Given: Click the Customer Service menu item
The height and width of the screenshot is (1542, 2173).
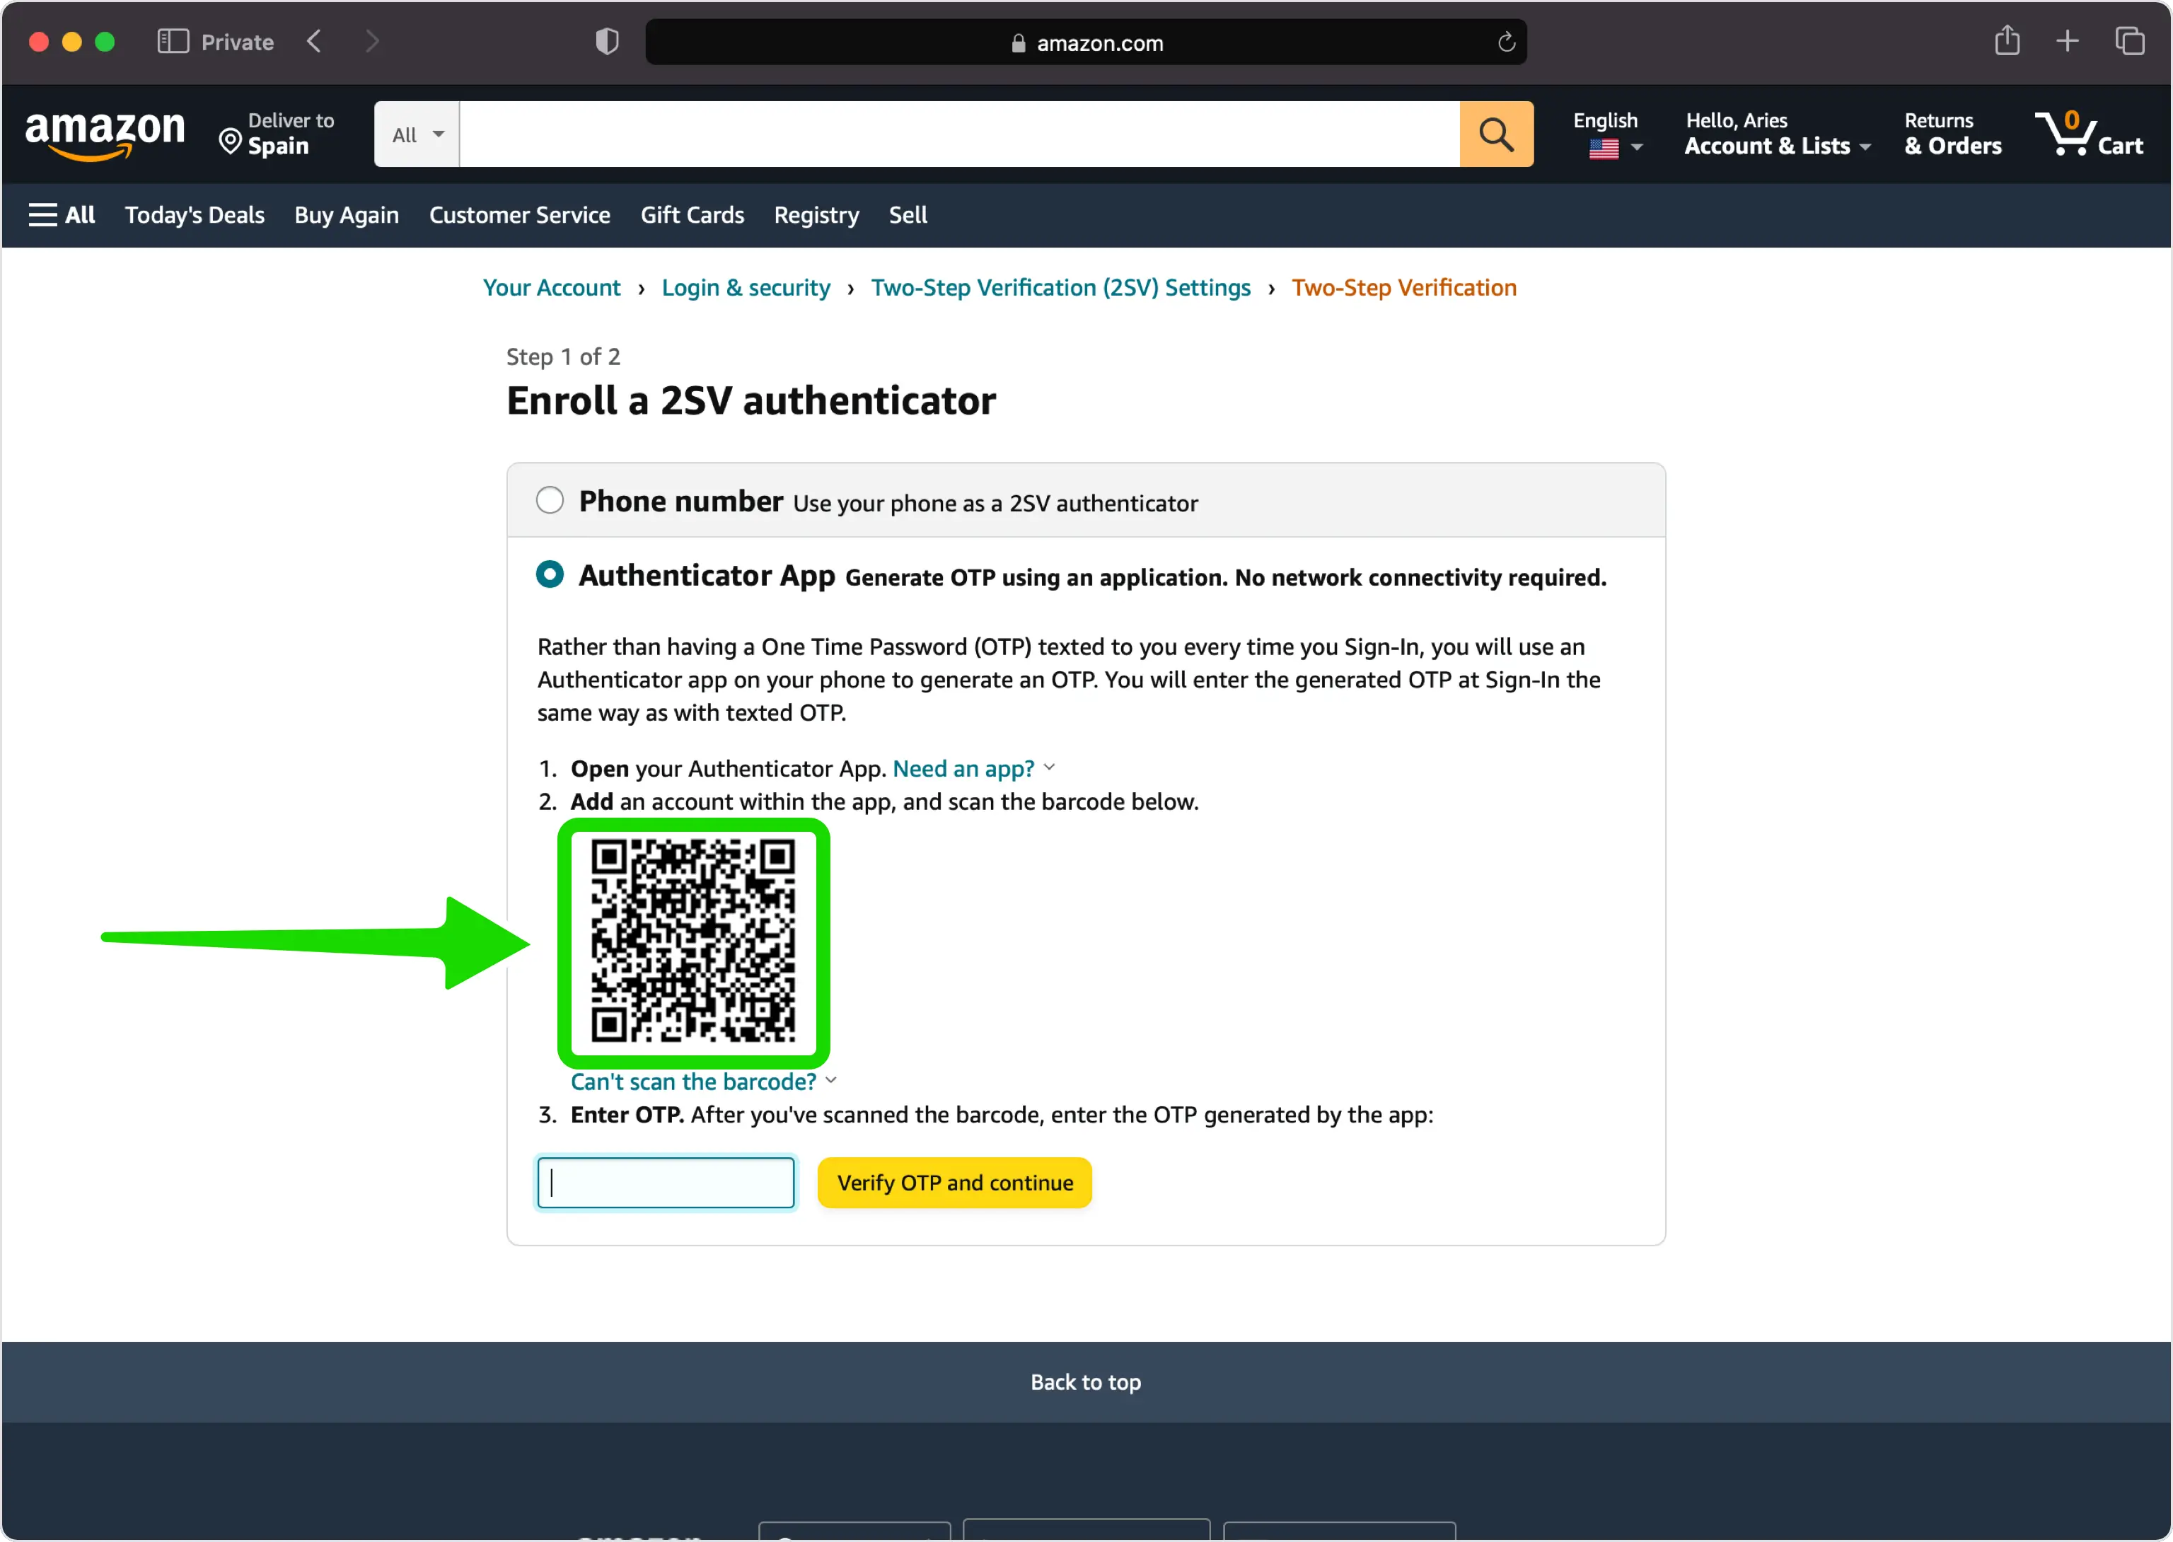Looking at the screenshot, I should pos(519,214).
